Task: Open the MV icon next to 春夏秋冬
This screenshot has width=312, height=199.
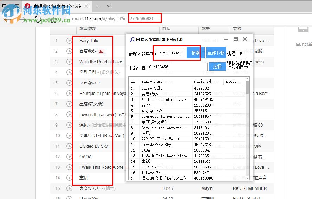Action: tap(101, 51)
